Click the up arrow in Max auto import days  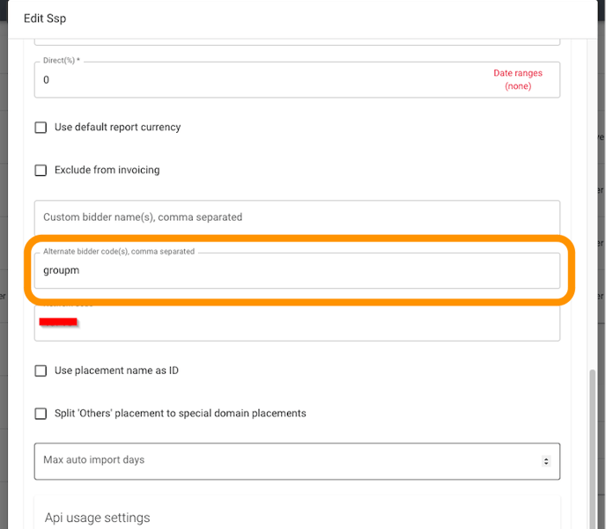546,459
